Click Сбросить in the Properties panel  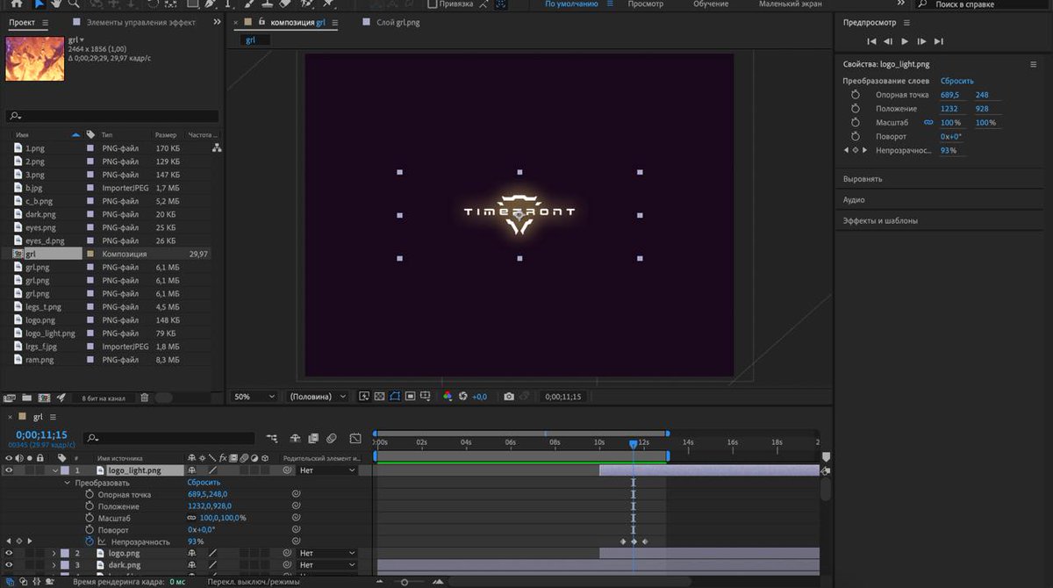click(x=957, y=81)
